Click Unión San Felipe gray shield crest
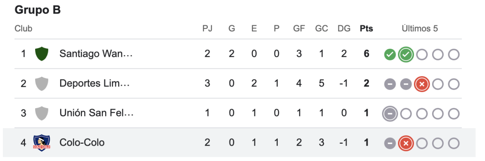This screenshot has height=161, width=485. pyautogui.click(x=42, y=113)
